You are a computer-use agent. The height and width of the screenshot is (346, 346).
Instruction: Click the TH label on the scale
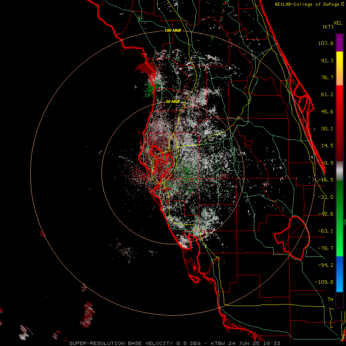click(330, 299)
